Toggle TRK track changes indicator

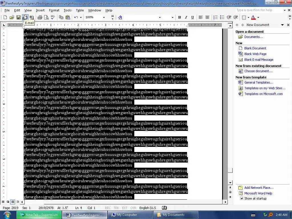pyautogui.click(x=116, y=208)
